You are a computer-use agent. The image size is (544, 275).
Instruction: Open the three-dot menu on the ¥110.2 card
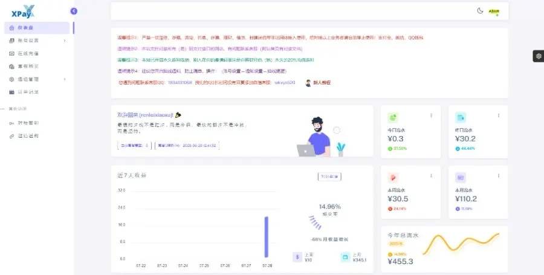[x=499, y=176]
